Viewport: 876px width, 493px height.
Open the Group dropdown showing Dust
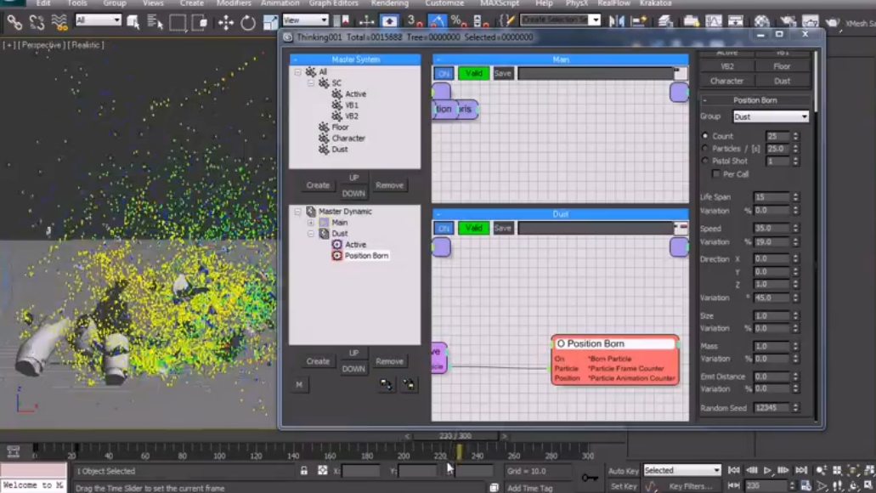tap(771, 116)
